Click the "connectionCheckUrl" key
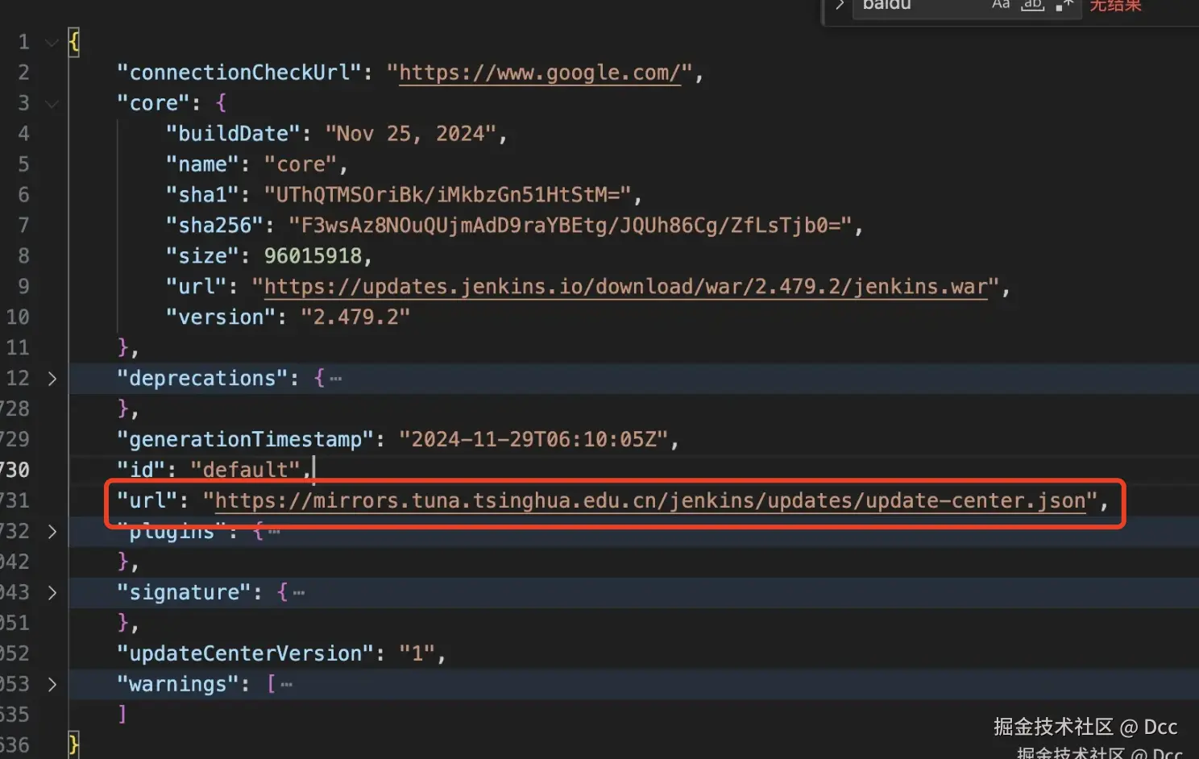Image resolution: width=1199 pixels, height=759 pixels. [x=239, y=73]
